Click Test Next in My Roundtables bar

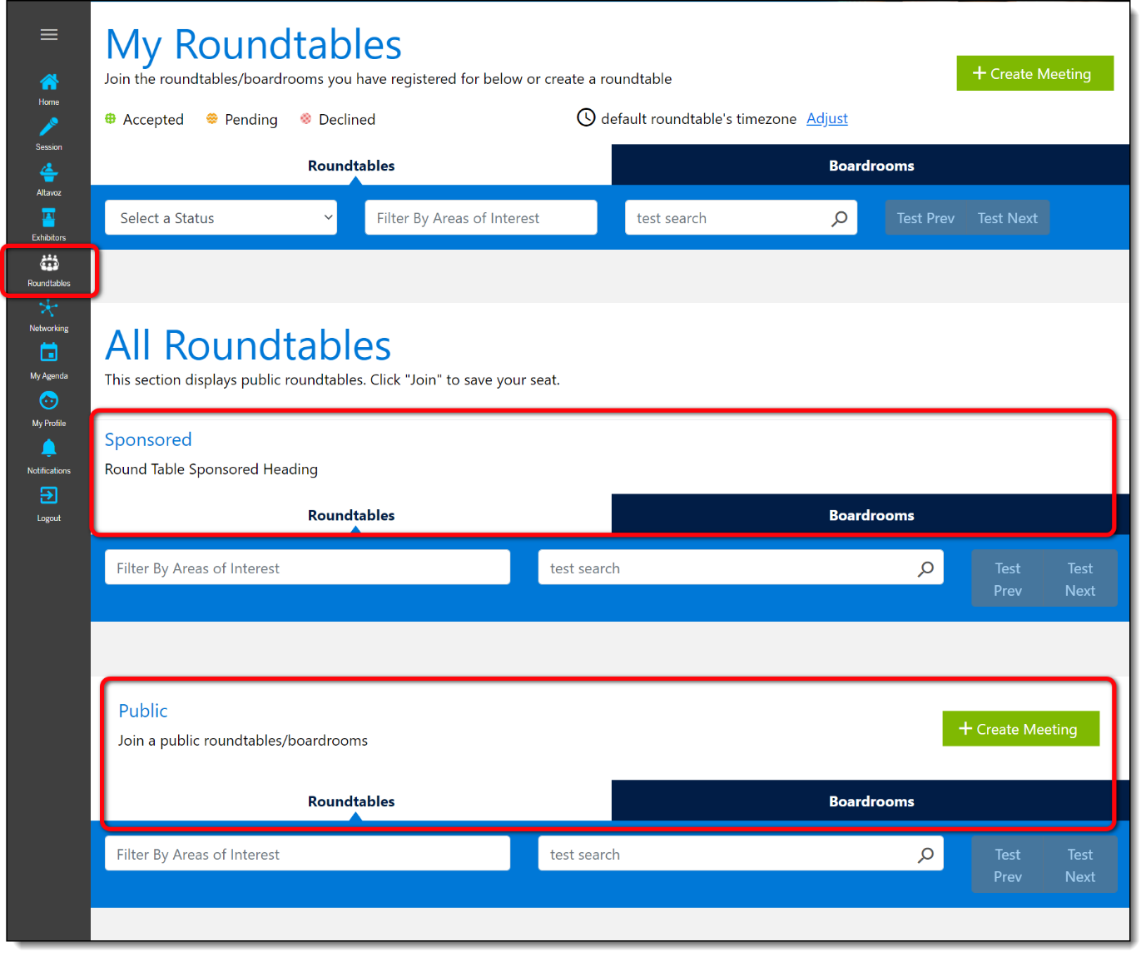coord(1007,218)
